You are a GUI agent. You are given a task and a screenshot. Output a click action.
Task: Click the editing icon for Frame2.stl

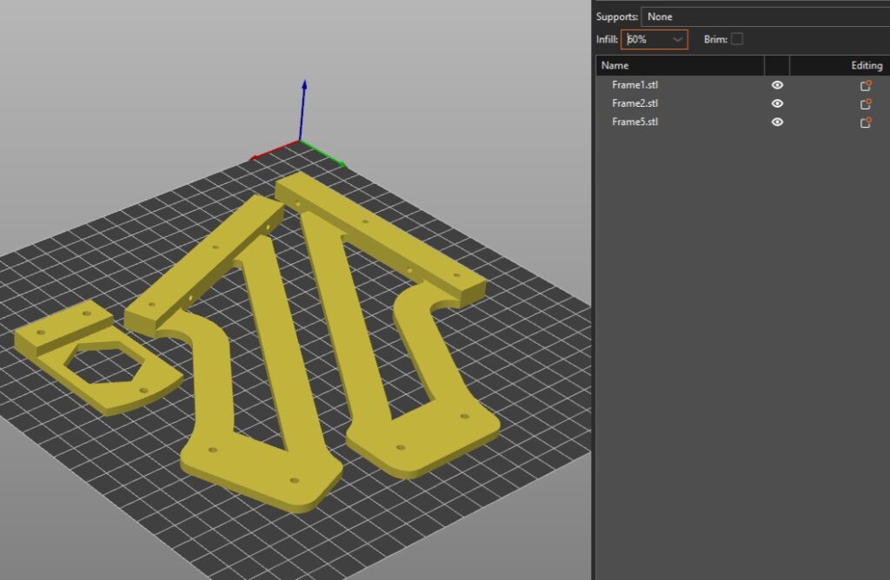(x=866, y=104)
